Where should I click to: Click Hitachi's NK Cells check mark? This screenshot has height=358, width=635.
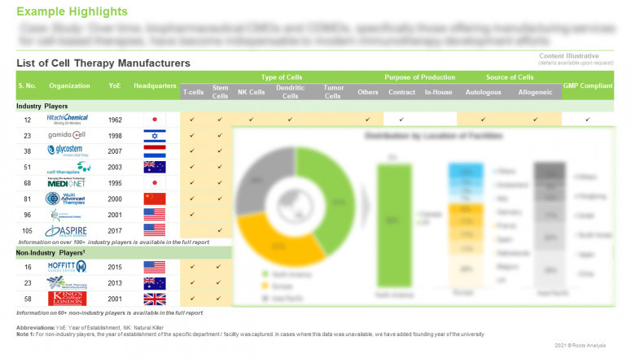251,120
